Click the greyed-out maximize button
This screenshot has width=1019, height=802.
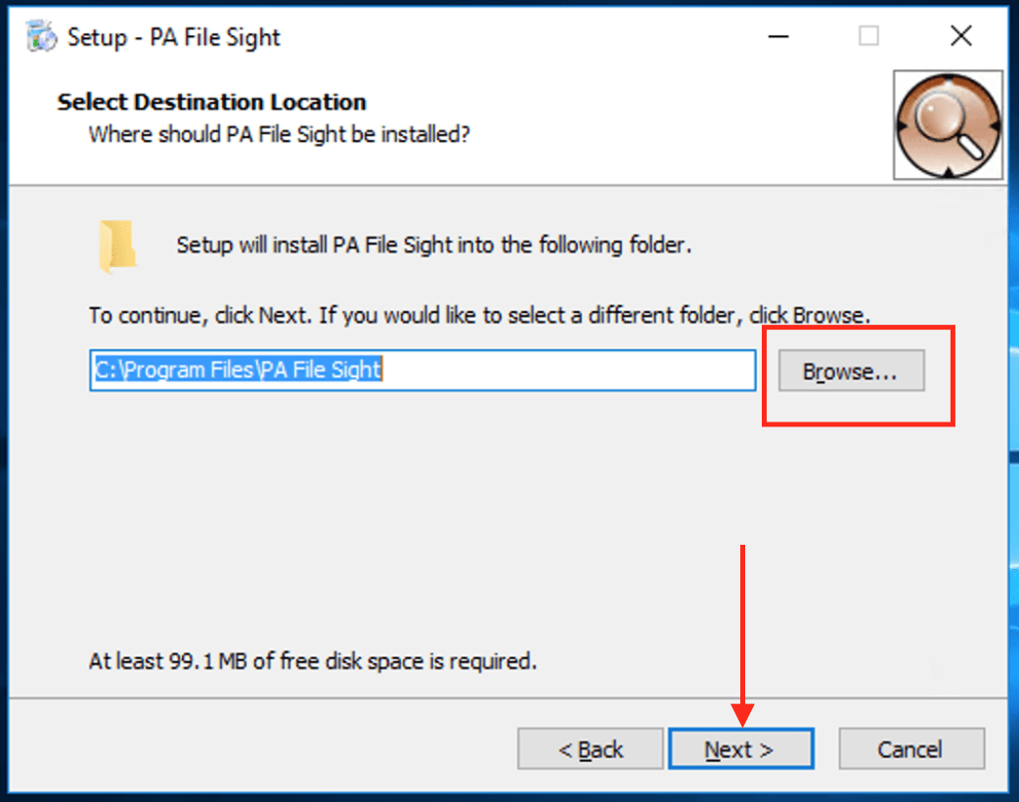click(x=868, y=37)
